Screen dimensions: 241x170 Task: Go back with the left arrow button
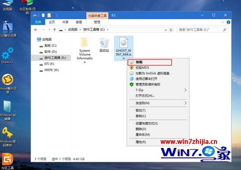point(36,30)
